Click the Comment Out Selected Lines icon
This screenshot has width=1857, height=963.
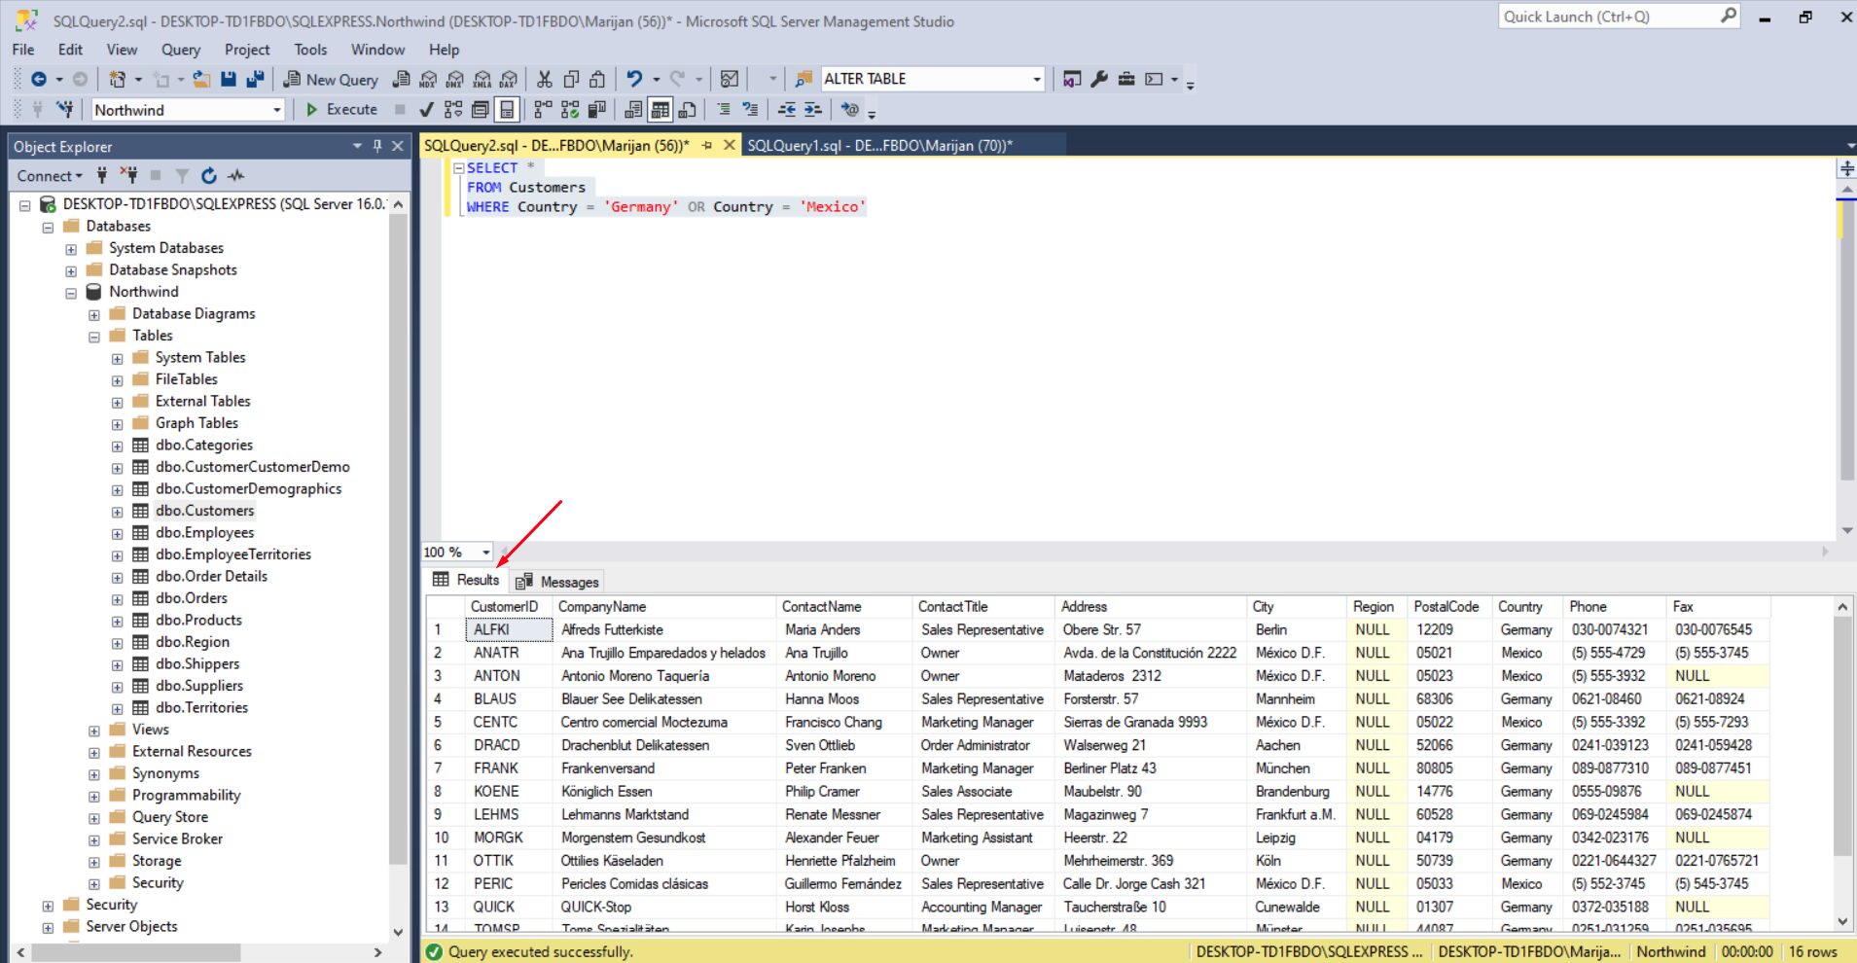coord(723,109)
